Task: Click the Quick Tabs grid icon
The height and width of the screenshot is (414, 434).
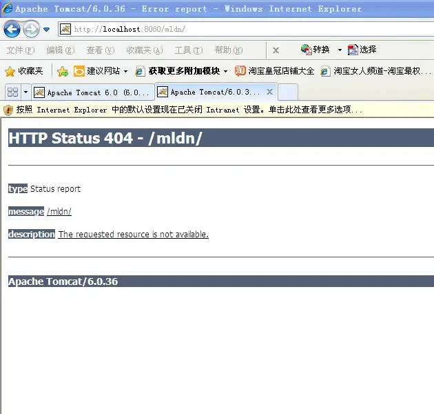Action: 12,92
